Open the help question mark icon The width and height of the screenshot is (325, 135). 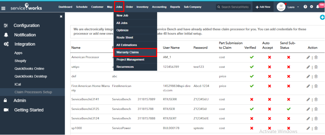(x=305, y=7)
